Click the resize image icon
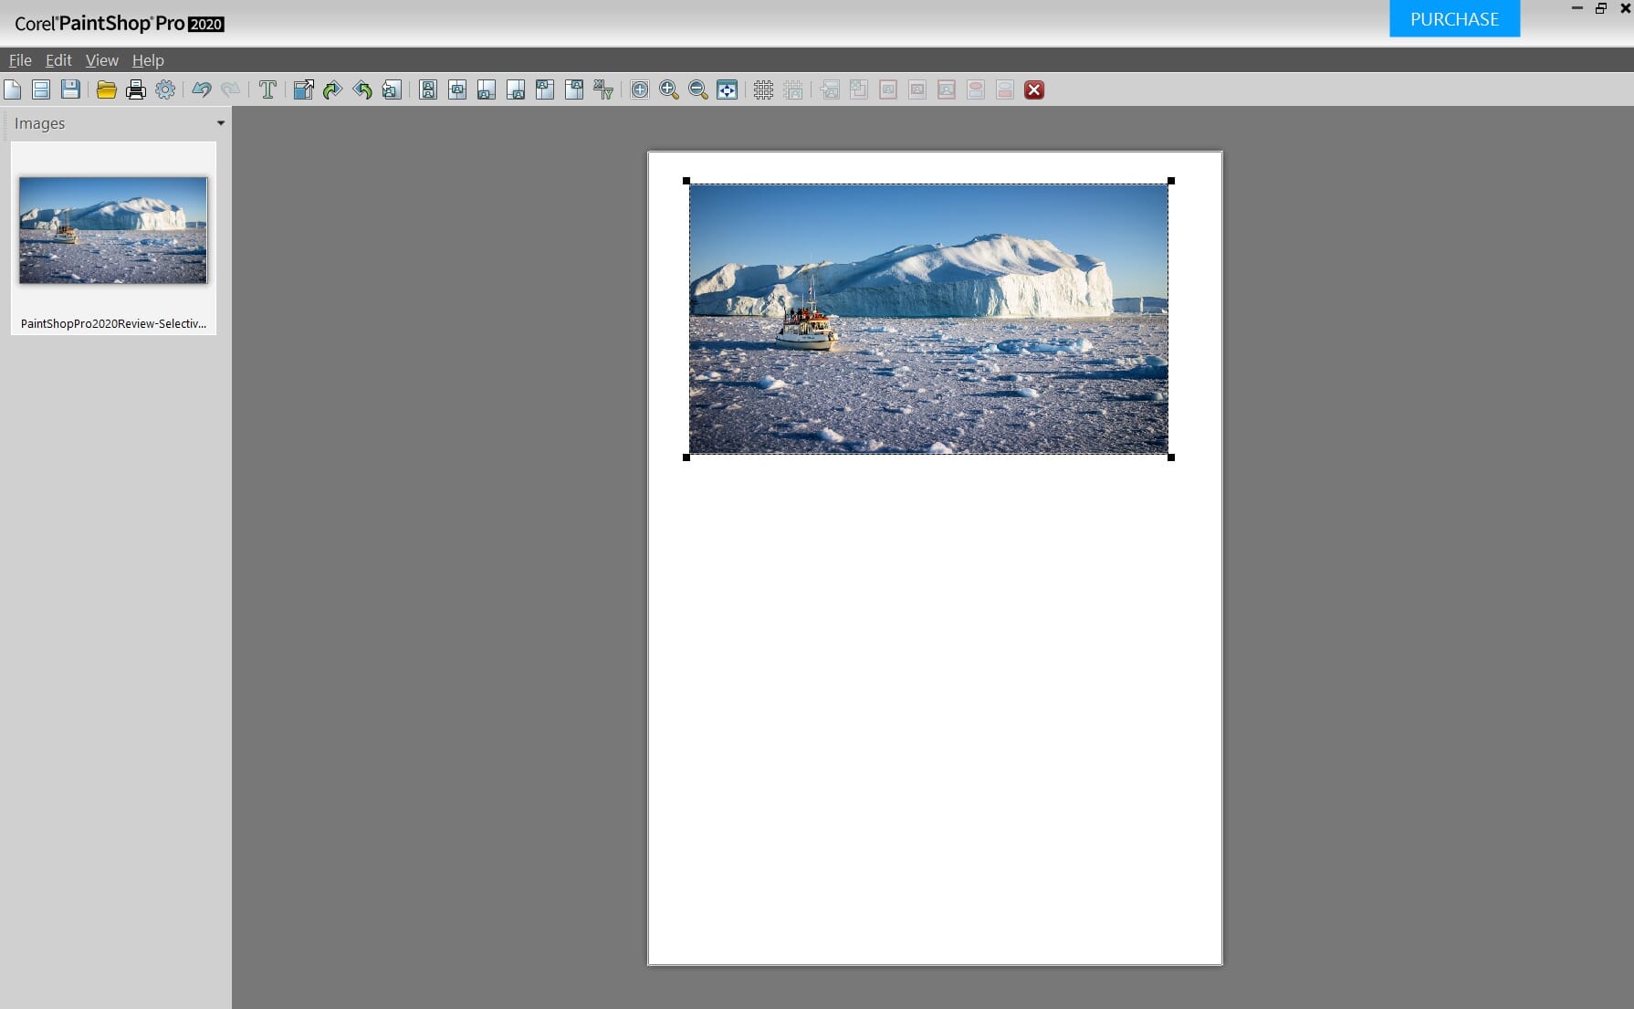 click(304, 89)
